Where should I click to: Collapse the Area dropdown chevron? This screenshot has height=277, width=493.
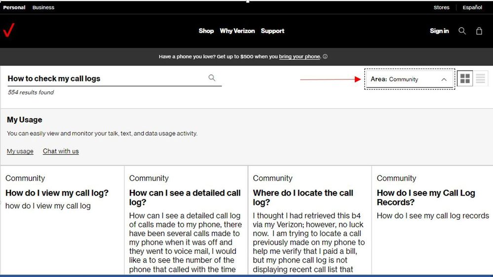444,79
